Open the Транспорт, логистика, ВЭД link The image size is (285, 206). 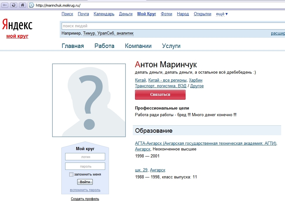click(x=160, y=86)
